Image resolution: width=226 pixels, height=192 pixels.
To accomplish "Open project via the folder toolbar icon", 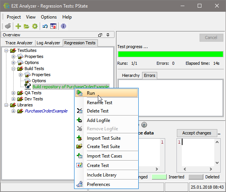I will point(26,26).
